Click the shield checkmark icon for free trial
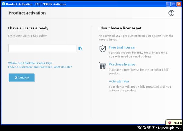This screenshot has height=131, width=183. click(102, 49)
